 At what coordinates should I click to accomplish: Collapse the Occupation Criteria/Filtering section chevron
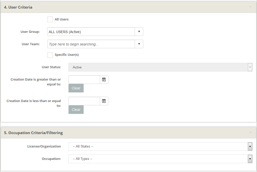pos(250,132)
